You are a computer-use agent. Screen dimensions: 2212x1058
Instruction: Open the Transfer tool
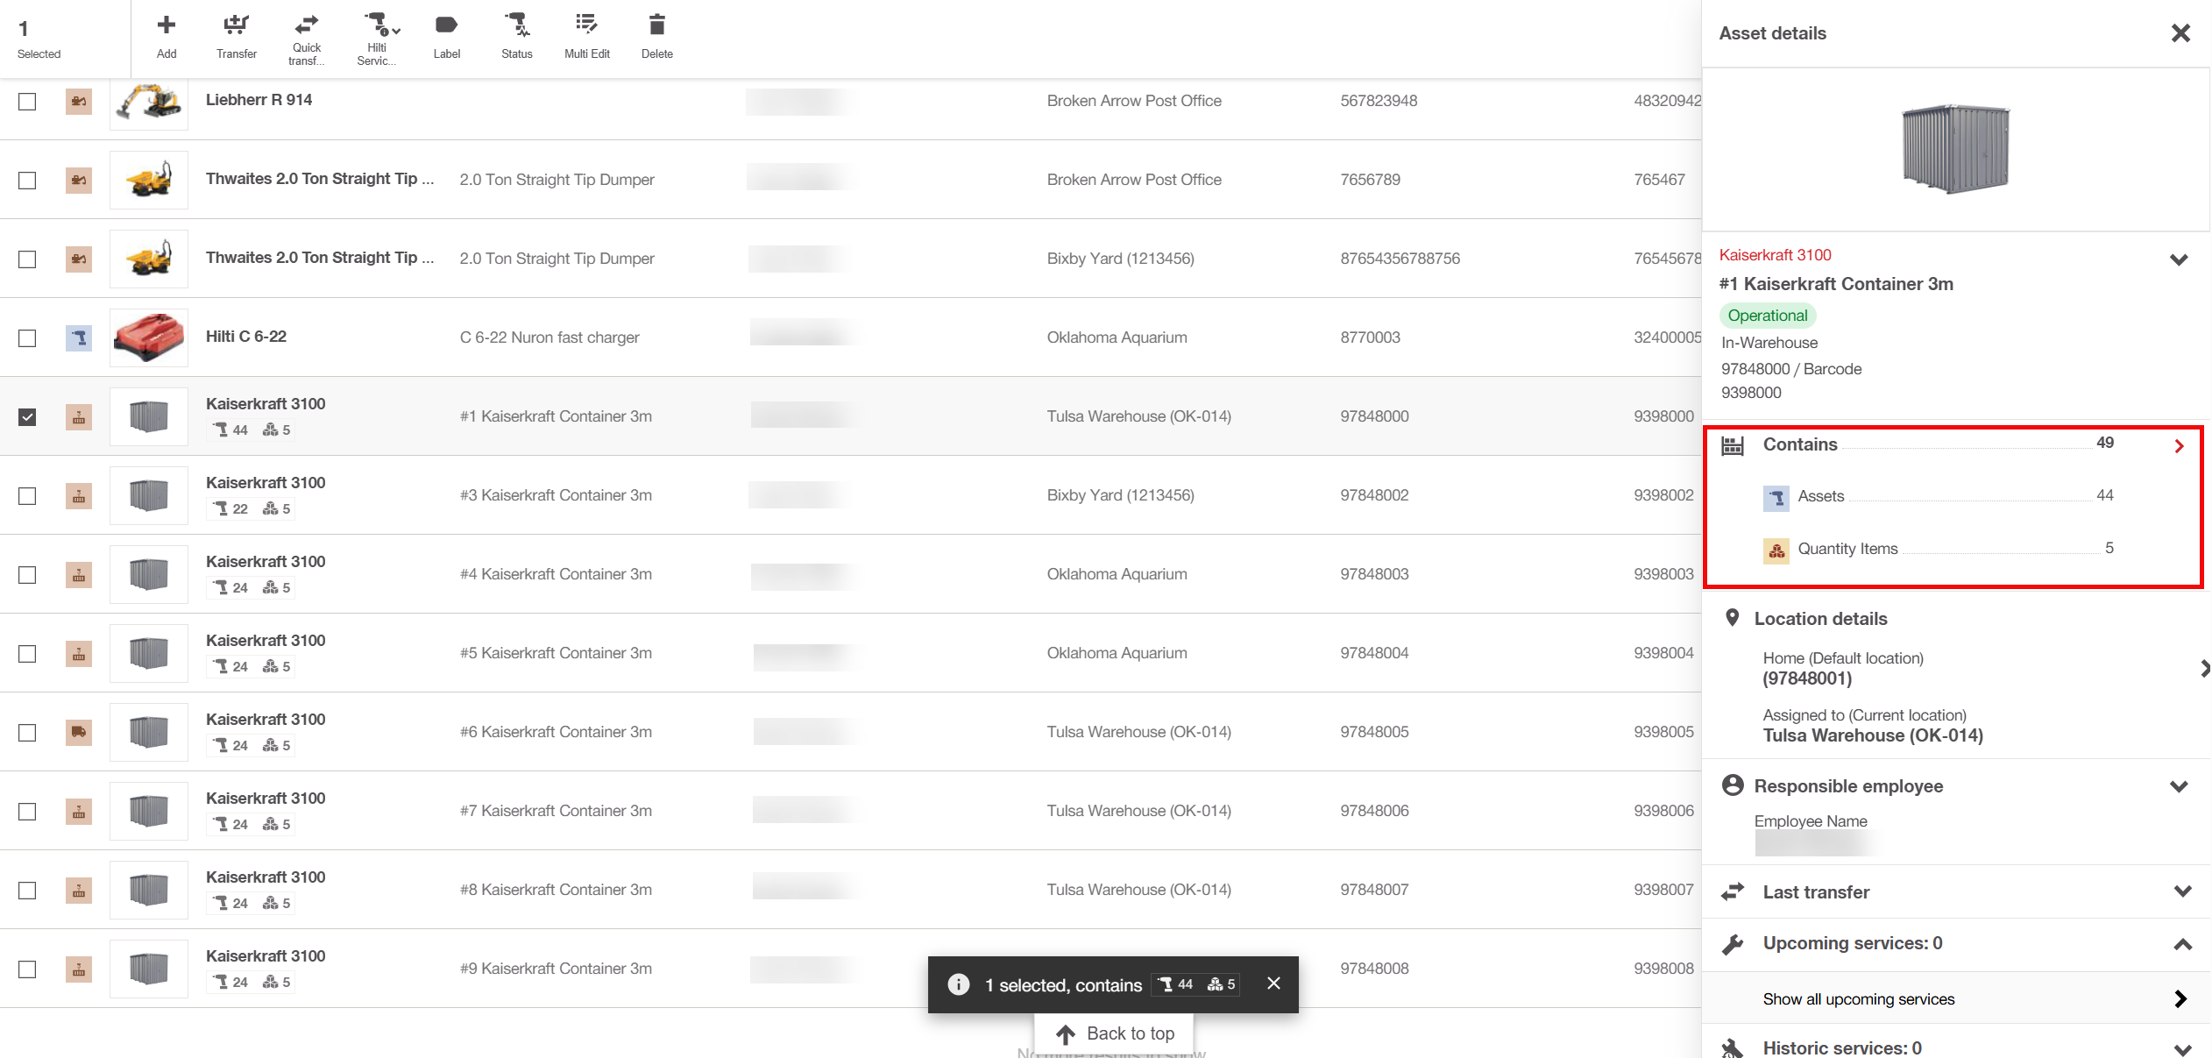pos(236,36)
